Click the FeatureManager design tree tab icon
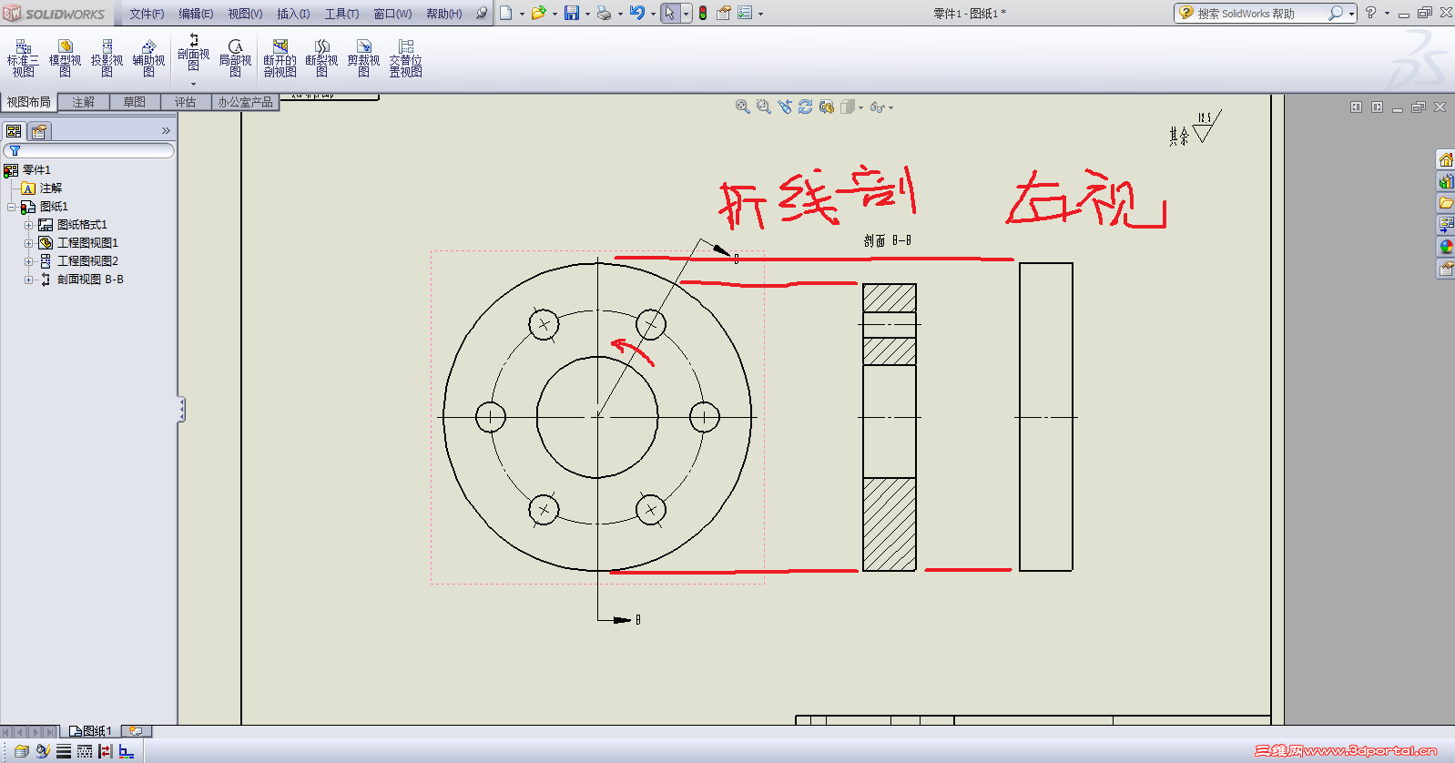Image resolution: width=1455 pixels, height=763 pixels. (x=14, y=131)
